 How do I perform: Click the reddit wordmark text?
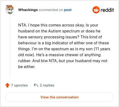[x=107, y=10]
